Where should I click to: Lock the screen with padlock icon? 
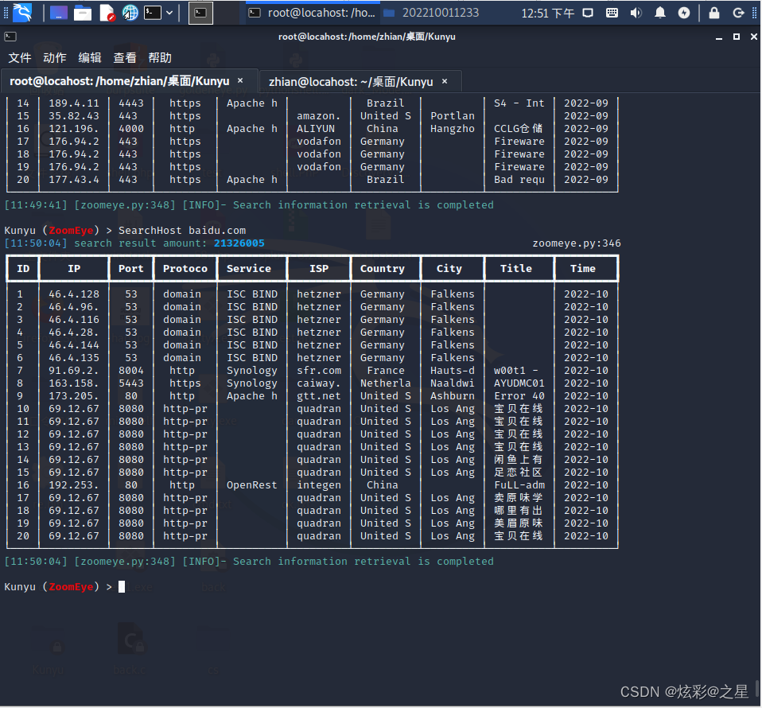(714, 13)
